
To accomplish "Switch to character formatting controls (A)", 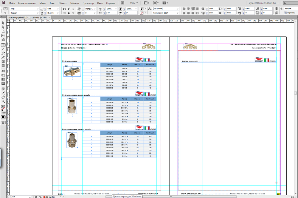I will pyautogui.click(x=5, y=9).
